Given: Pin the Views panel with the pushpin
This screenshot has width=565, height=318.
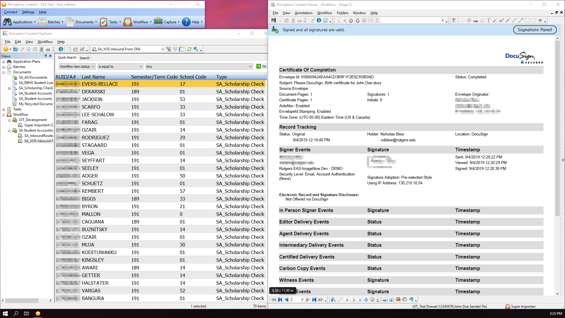Looking at the screenshot, I should [x=46, y=56].
